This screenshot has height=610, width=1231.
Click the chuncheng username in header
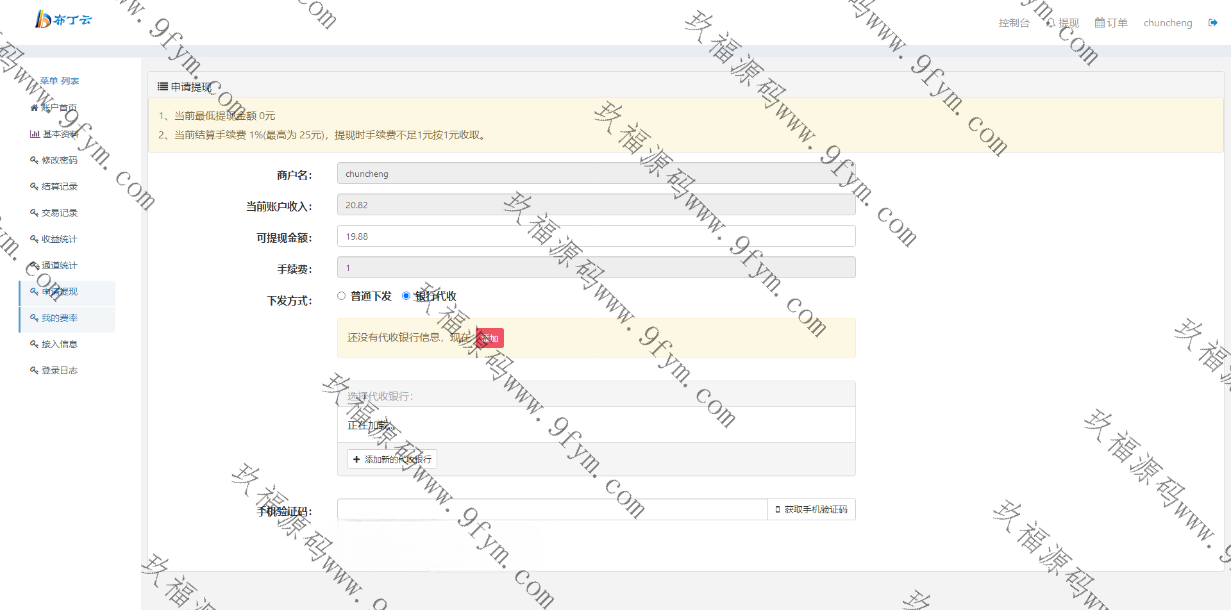1168,23
